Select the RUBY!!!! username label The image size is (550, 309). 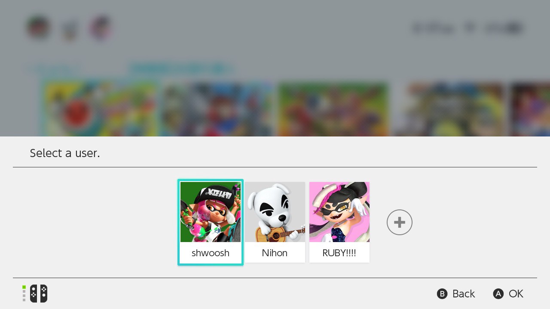pyautogui.click(x=339, y=253)
